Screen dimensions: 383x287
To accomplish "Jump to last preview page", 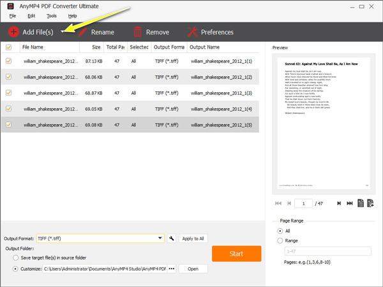I will [x=350, y=203].
